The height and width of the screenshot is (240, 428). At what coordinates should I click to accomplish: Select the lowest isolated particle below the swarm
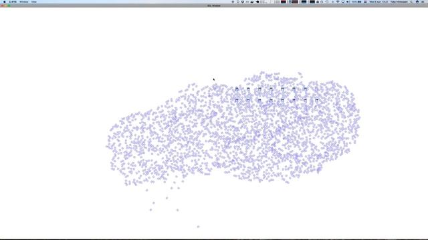[198, 227]
